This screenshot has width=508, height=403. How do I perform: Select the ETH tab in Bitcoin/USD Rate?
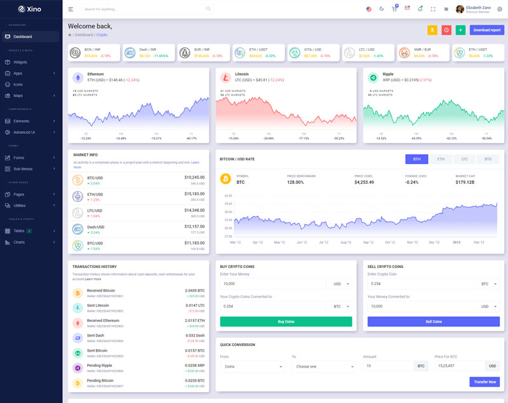441,160
